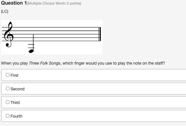This screenshot has height=126, width=186.
Task: Select the Second answer radio button
Action: [8, 88]
